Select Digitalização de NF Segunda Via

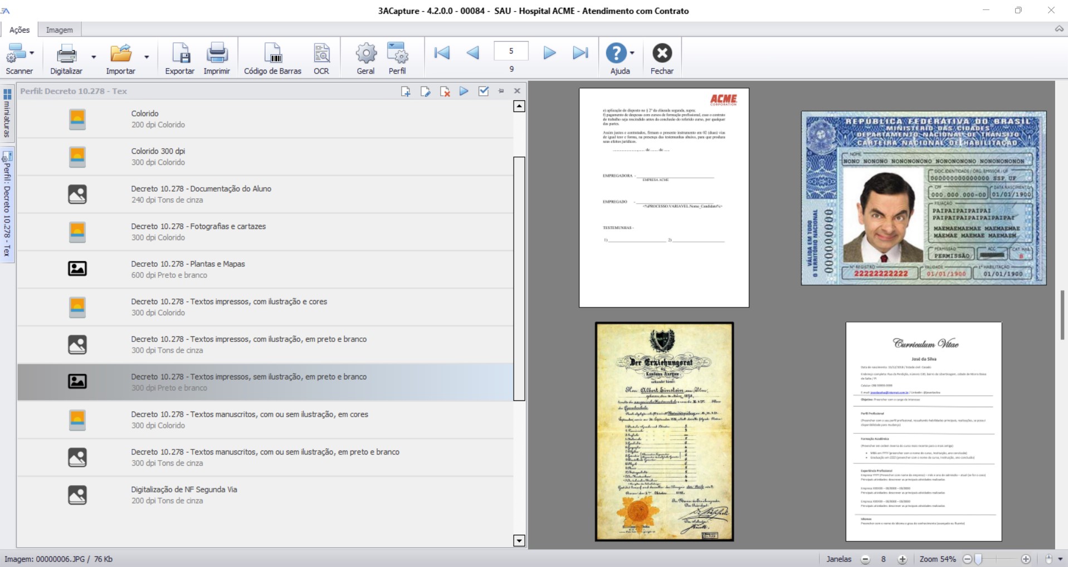coord(265,495)
